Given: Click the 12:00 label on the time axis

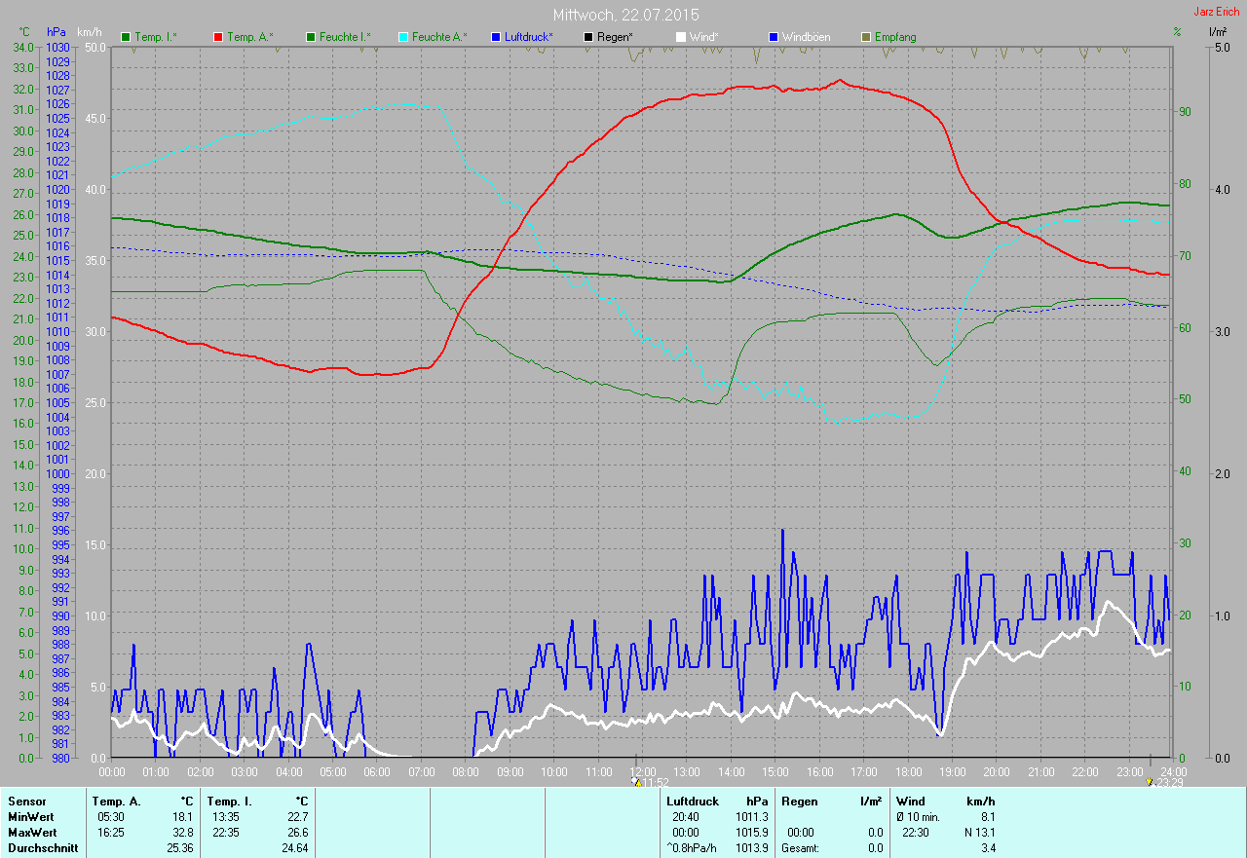Looking at the screenshot, I should (643, 771).
